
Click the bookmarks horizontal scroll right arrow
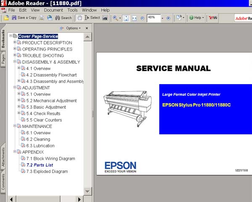click(x=79, y=199)
